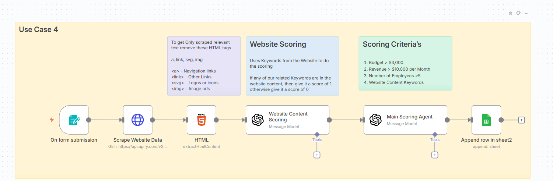This screenshot has height=181, width=553.
Task: Open the Scrape Website Data globe node
Action: pos(137,120)
